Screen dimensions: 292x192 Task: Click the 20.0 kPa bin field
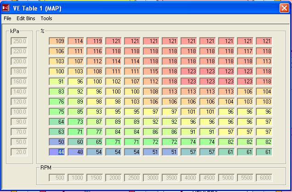(19, 152)
